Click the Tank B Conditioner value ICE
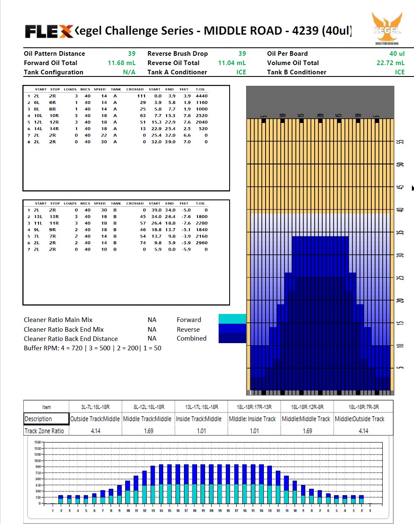 point(400,72)
